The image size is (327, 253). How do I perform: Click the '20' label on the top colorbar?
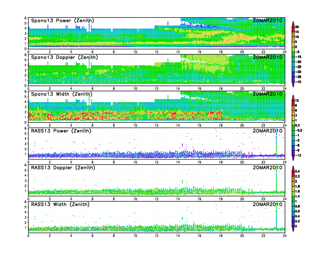tap(297, 27)
